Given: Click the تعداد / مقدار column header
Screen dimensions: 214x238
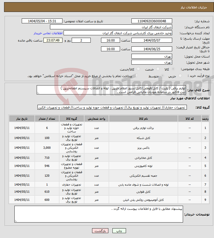Looking at the screenshot, I should (47, 119).
